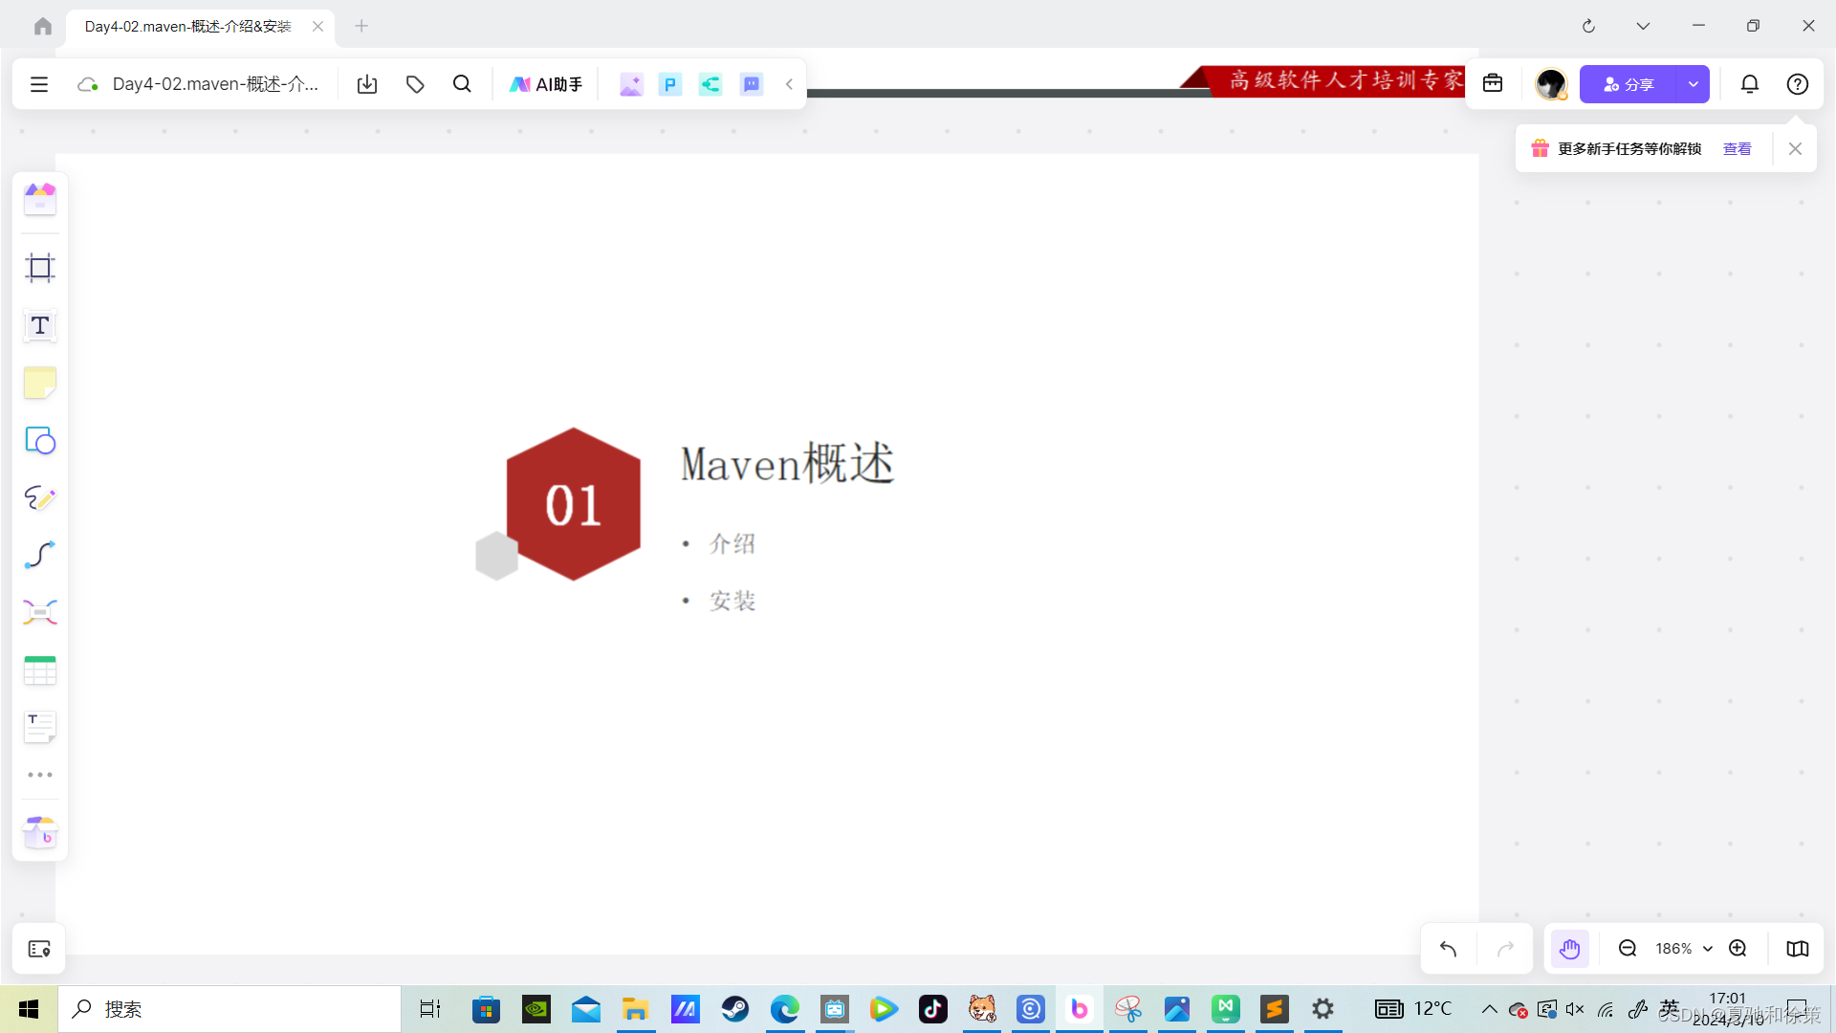The width and height of the screenshot is (1836, 1033).
Task: Select the Text tool
Action: pyautogui.click(x=39, y=325)
